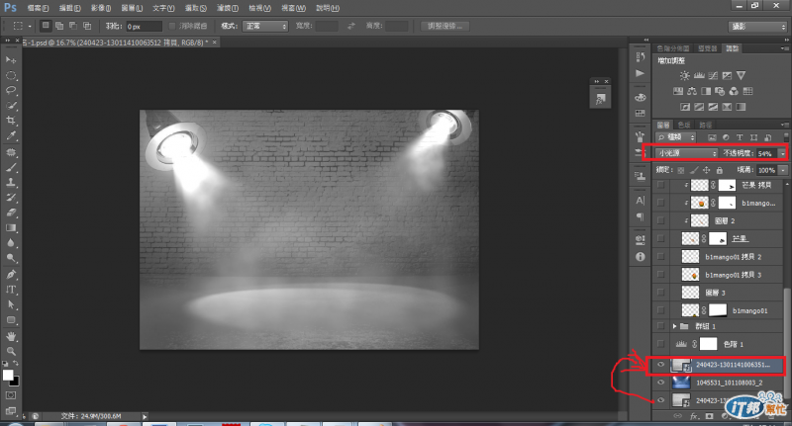Open the 圖層 (Layer) menu
Image resolution: width=792 pixels, height=426 pixels.
click(132, 8)
